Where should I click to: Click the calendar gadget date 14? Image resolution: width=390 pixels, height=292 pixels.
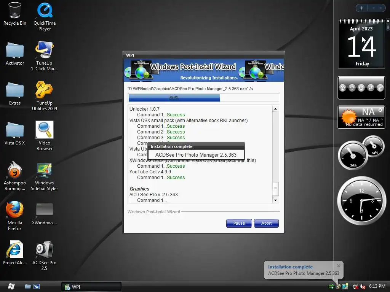click(x=361, y=46)
